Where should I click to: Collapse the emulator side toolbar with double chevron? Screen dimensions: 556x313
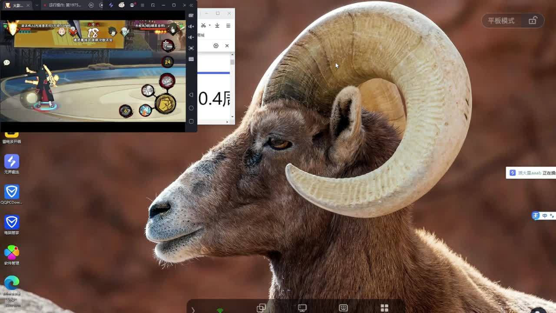[191, 5]
